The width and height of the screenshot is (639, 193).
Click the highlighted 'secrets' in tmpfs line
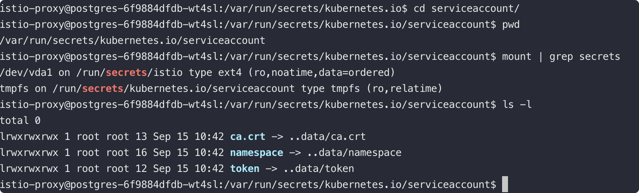pyautogui.click(x=103, y=88)
